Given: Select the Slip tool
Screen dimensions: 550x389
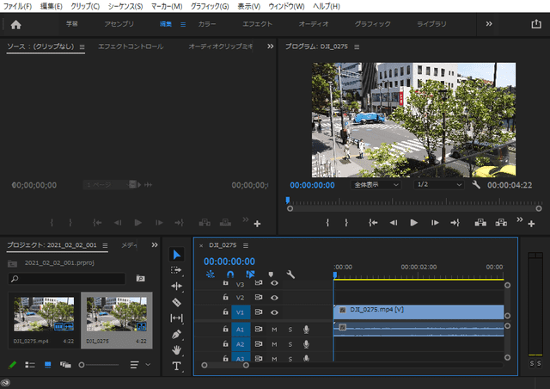Looking at the screenshot, I should pyautogui.click(x=176, y=318).
